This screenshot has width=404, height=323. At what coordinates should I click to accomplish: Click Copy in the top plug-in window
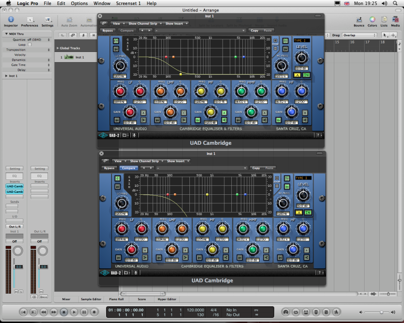[x=255, y=30]
